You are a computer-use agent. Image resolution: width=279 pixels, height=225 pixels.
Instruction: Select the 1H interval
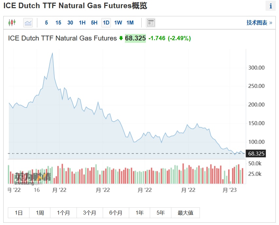point(82,23)
